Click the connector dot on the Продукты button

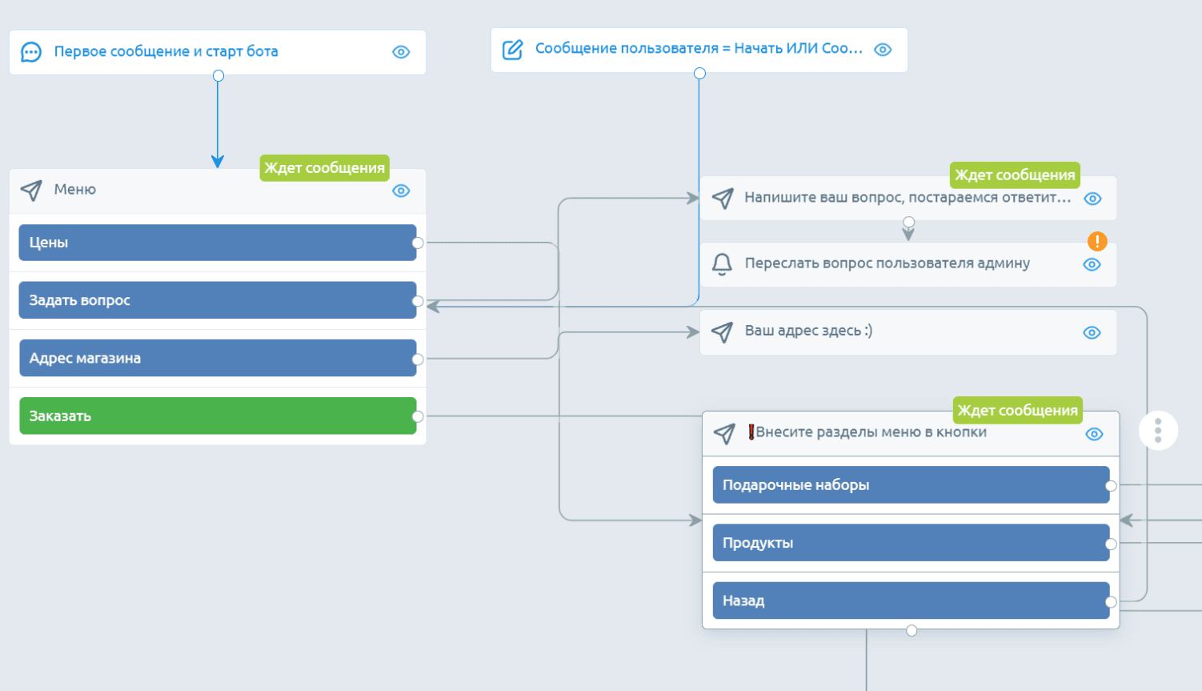(1111, 544)
